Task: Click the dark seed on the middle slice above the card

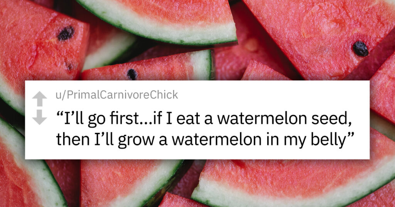Action: 132,74
